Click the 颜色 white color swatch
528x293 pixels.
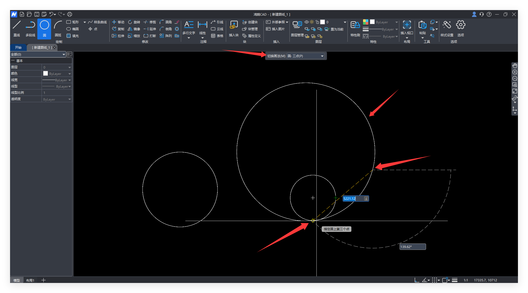tap(46, 73)
